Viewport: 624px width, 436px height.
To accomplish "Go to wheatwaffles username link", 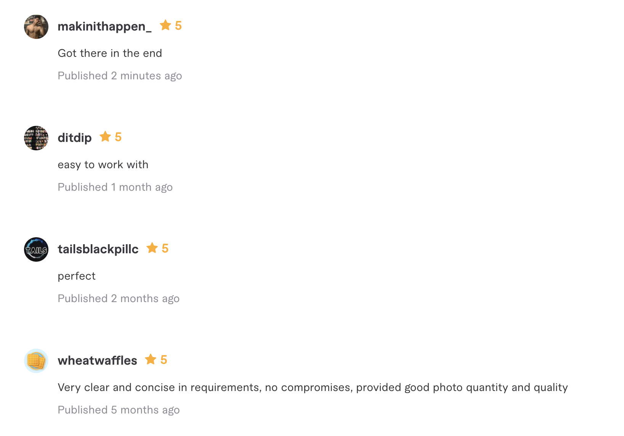I will click(x=97, y=360).
